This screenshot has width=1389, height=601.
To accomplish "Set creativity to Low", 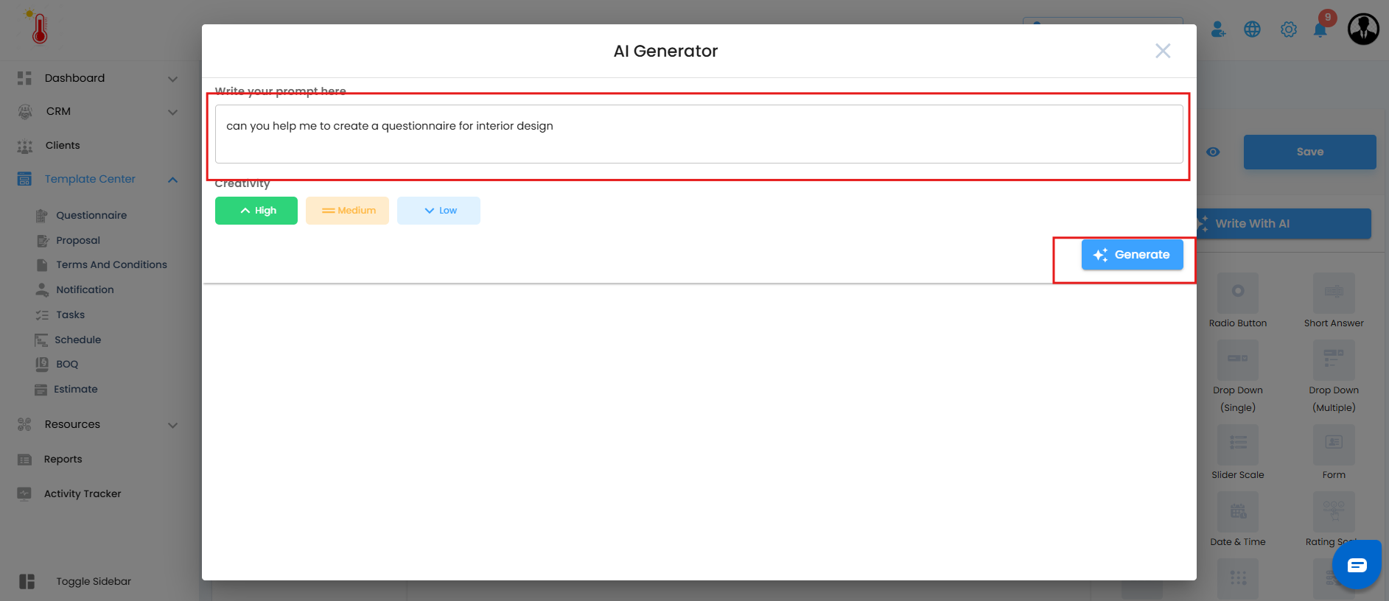I will [438, 211].
